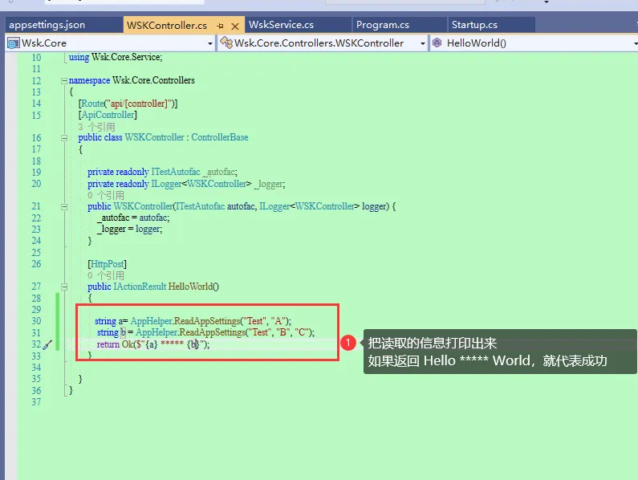Click AppHelper on line 30
The height and width of the screenshot is (480, 638).
click(151, 321)
